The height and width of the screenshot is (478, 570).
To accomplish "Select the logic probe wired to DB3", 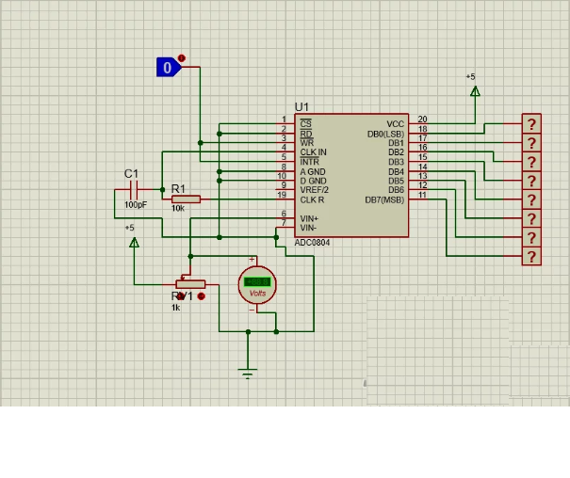I will tap(531, 181).
